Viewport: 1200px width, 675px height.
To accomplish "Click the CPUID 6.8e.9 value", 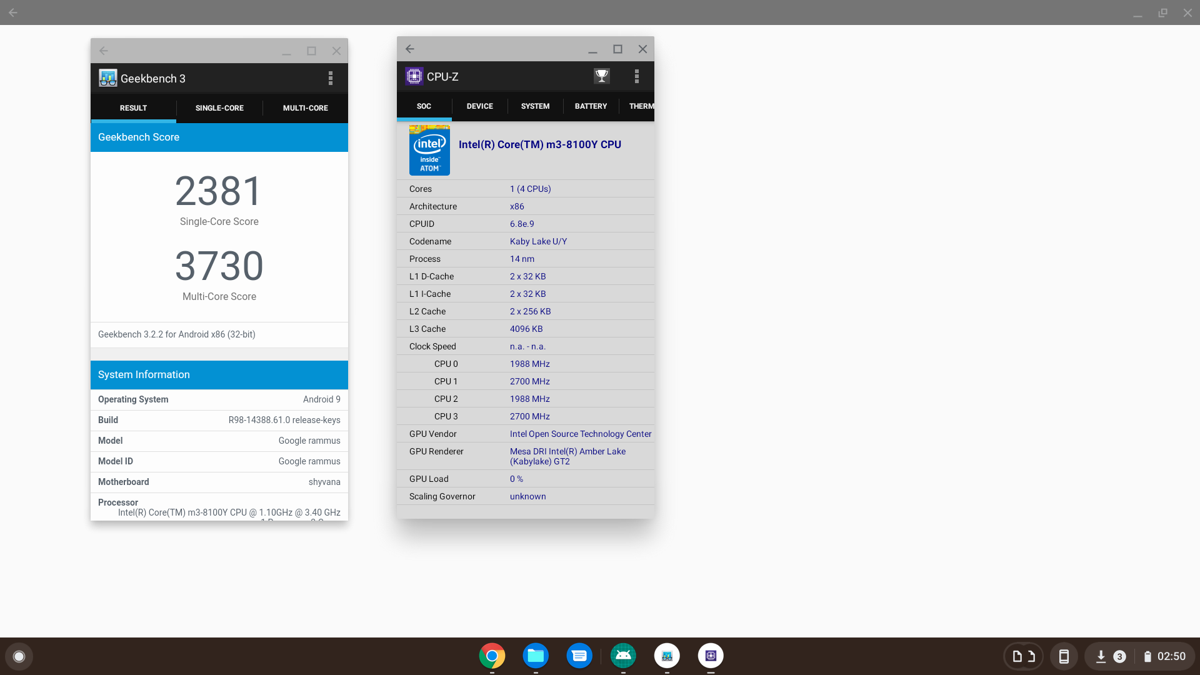I will click(522, 224).
